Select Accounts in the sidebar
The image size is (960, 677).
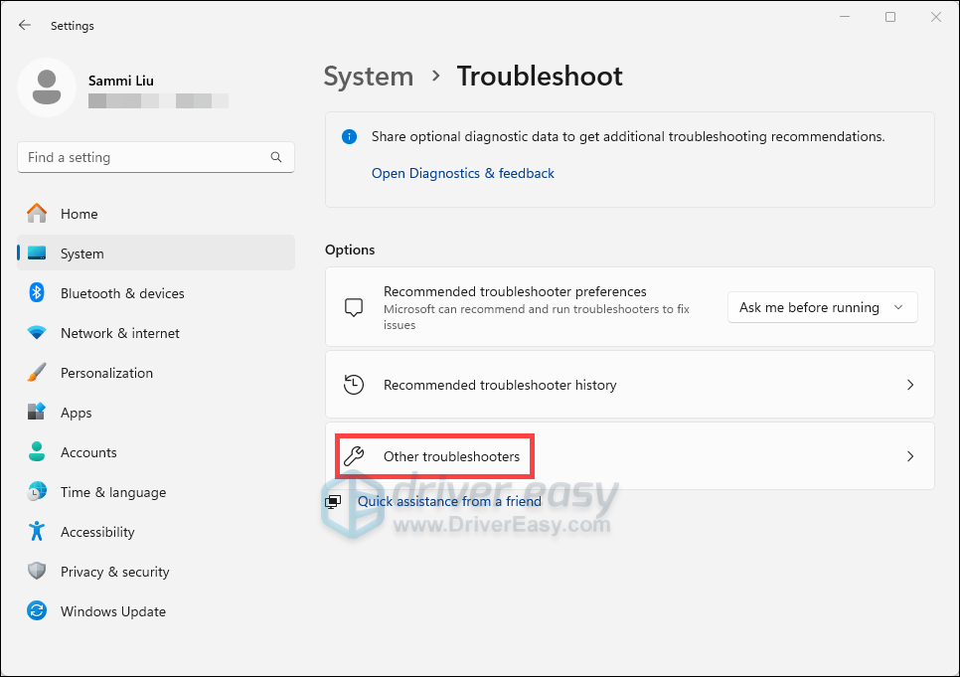click(x=88, y=452)
